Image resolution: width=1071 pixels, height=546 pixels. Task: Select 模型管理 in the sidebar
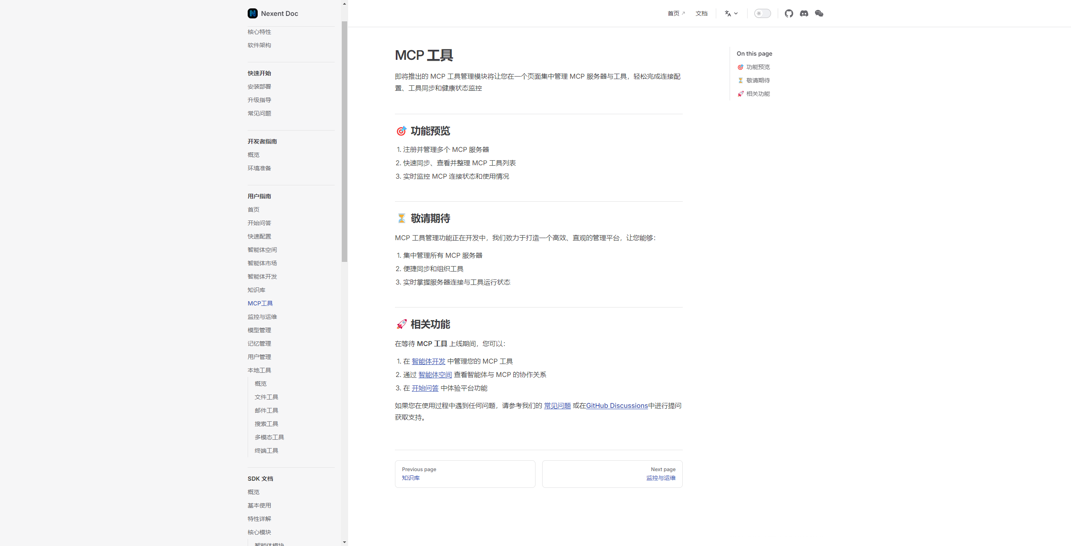[259, 330]
